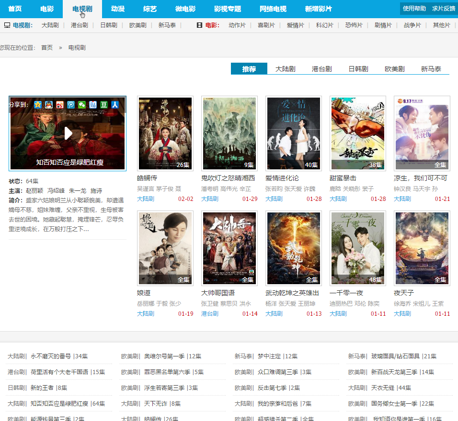
Task: Share to QQ Zone star icon
Action: tap(38, 105)
